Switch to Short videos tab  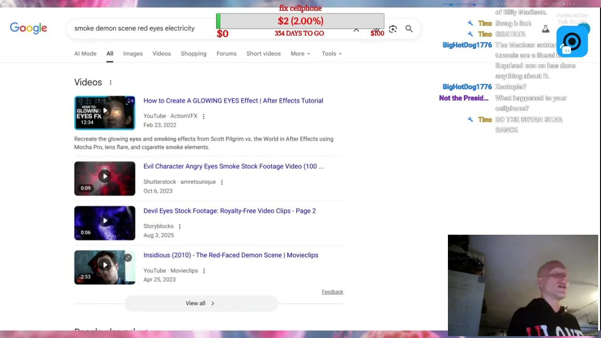click(263, 54)
